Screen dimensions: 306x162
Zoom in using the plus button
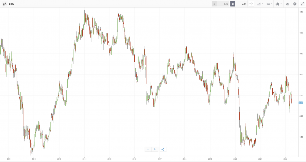click(155, 149)
